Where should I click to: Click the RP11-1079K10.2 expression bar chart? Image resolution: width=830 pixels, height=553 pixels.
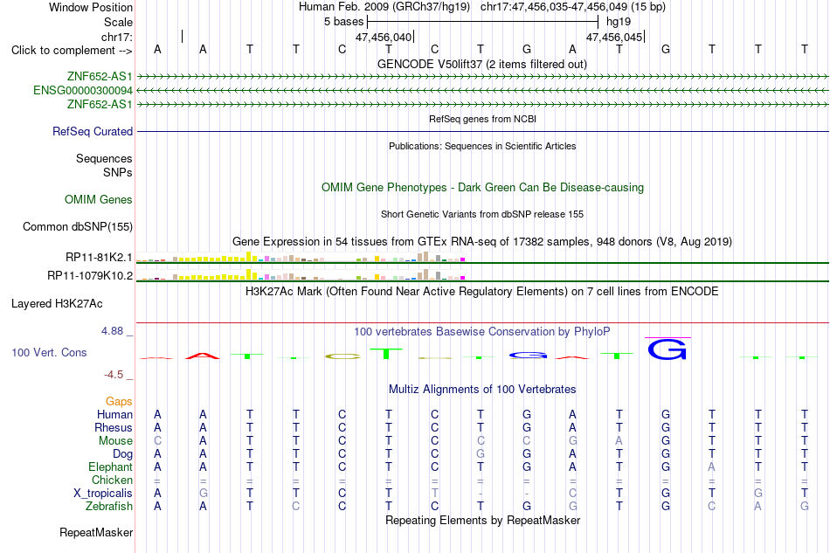point(301,274)
